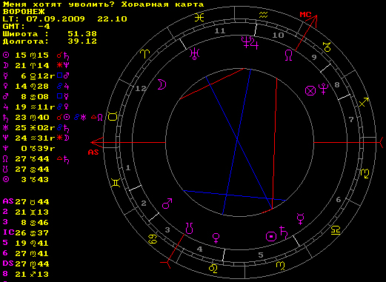This screenshot has height=282, width=386.
Task: Click the Jupiter glyph next to Neptune
Action: [x=255, y=44]
